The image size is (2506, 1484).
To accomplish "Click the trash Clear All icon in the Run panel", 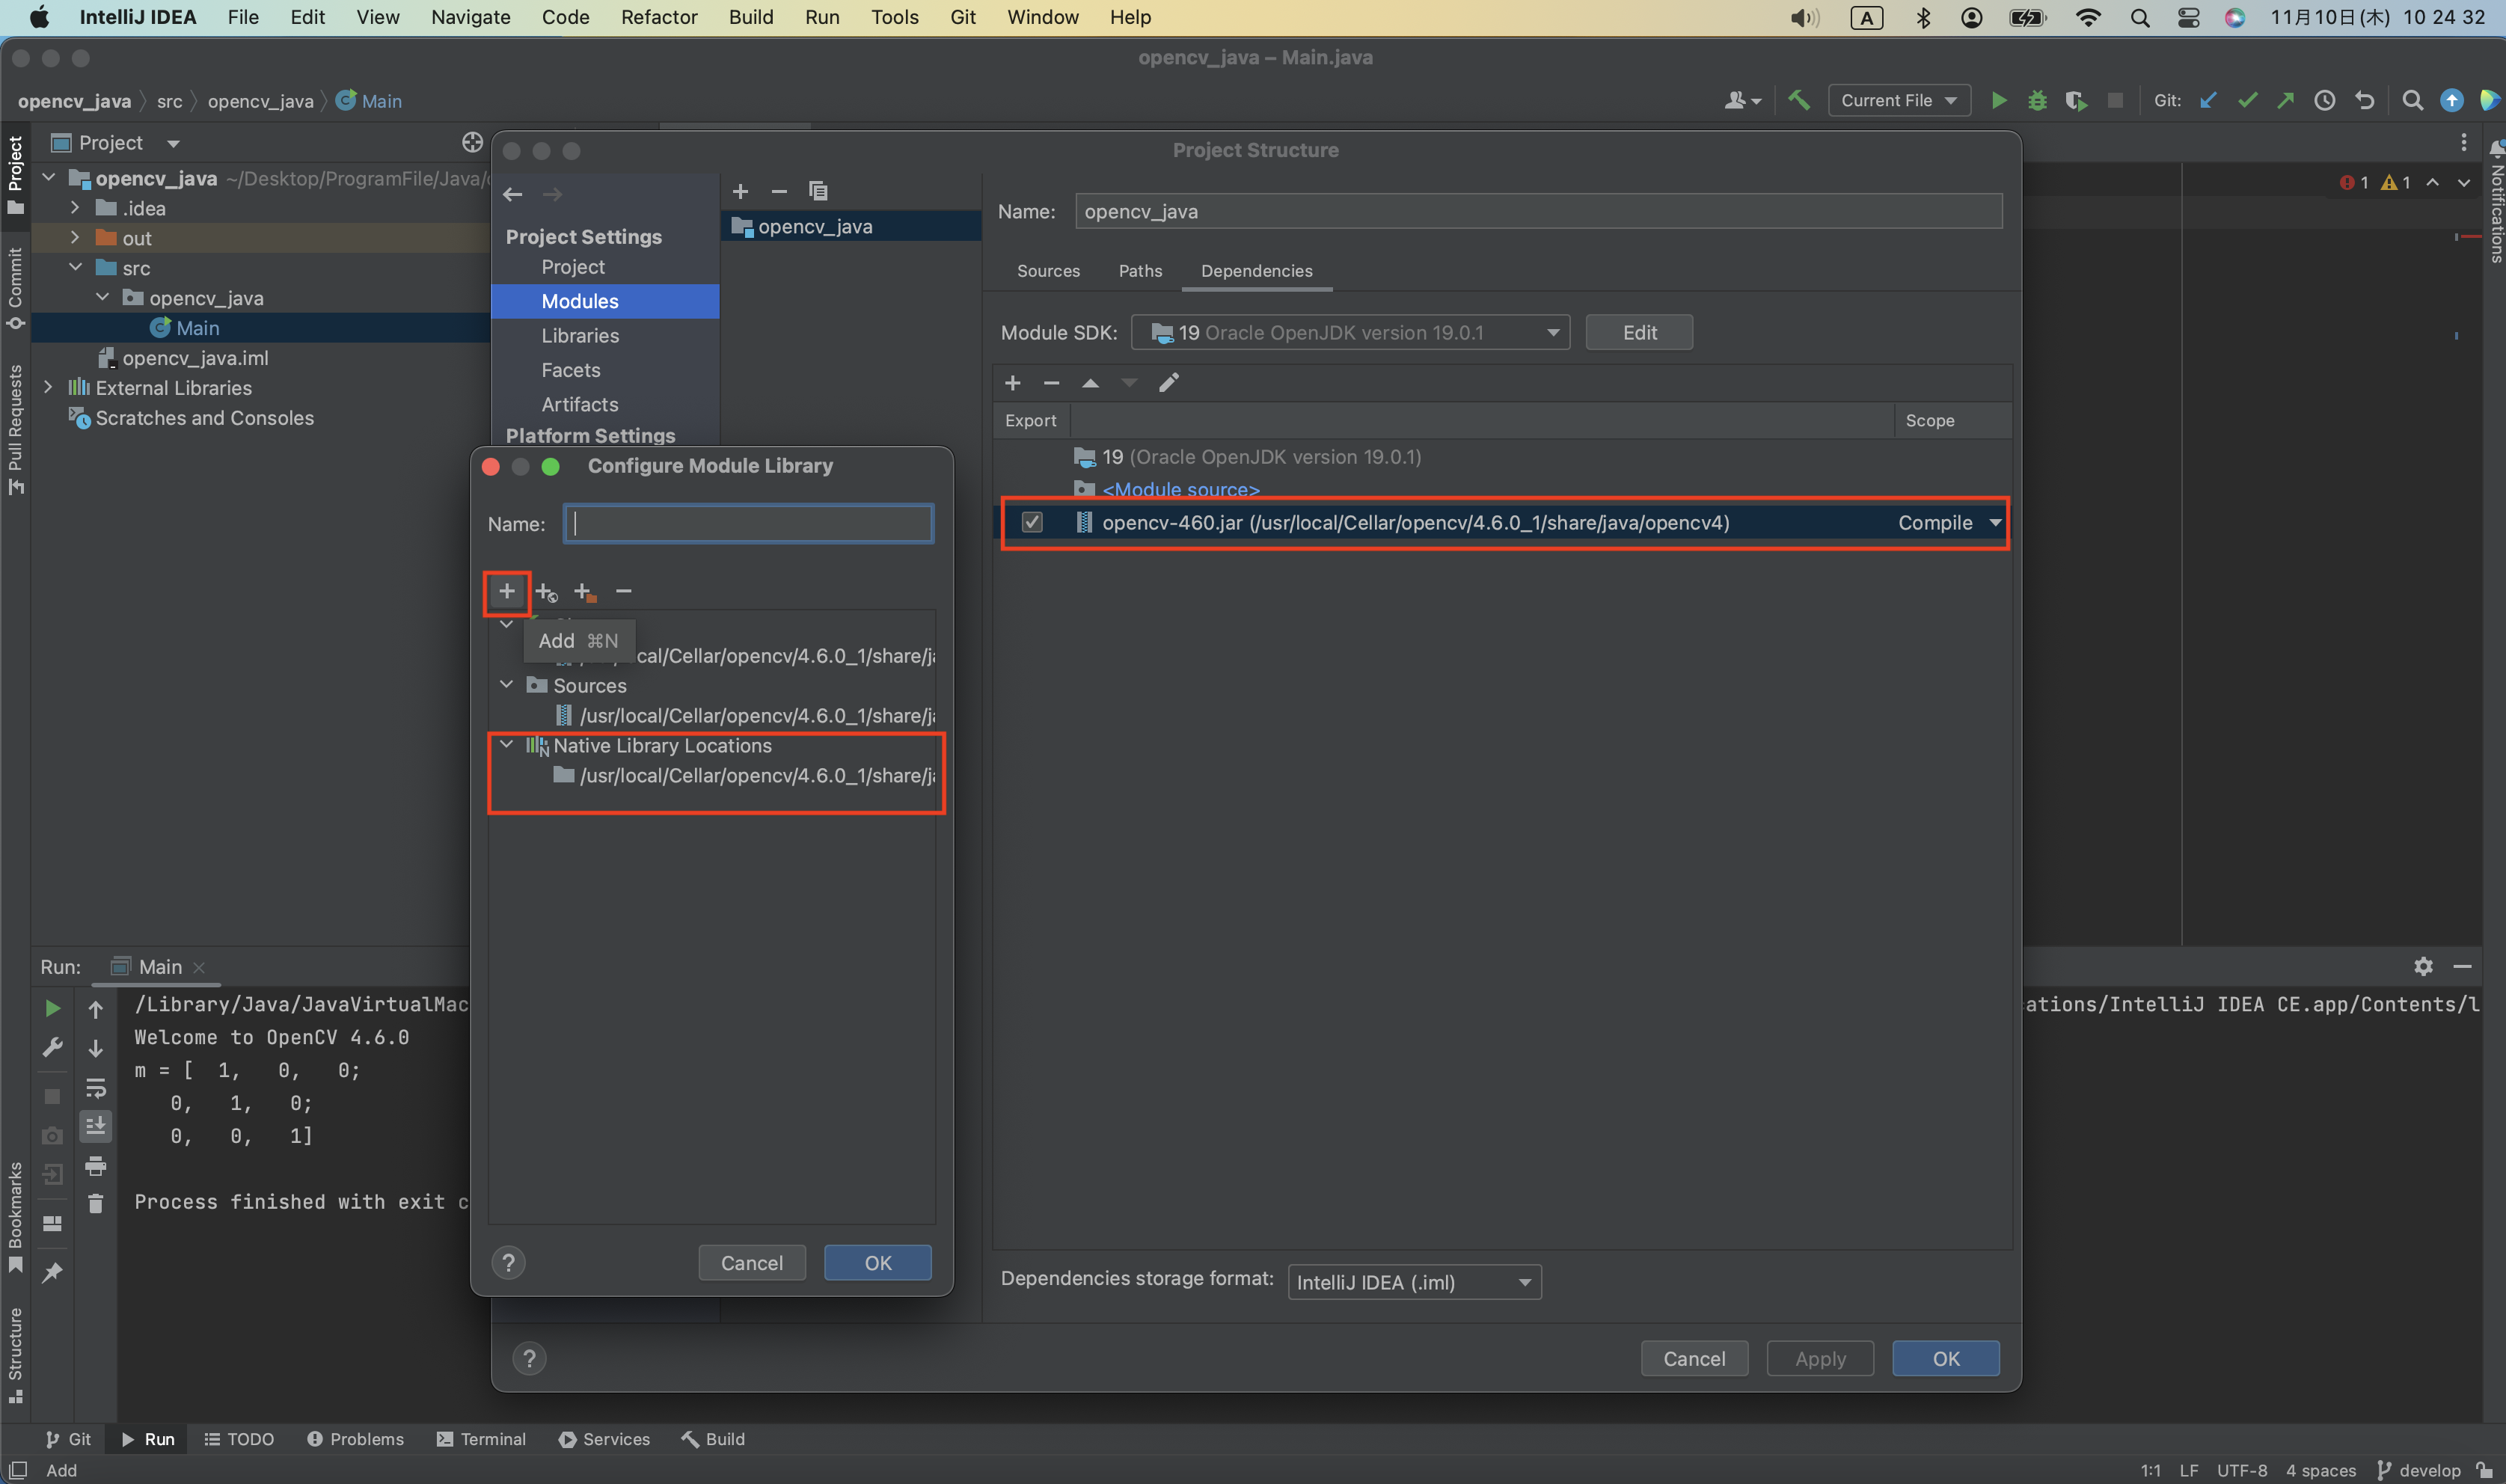I will 95,1203.
